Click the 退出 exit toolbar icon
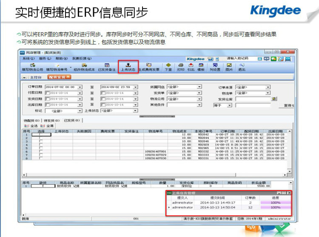The image size is (319, 237). point(242,67)
